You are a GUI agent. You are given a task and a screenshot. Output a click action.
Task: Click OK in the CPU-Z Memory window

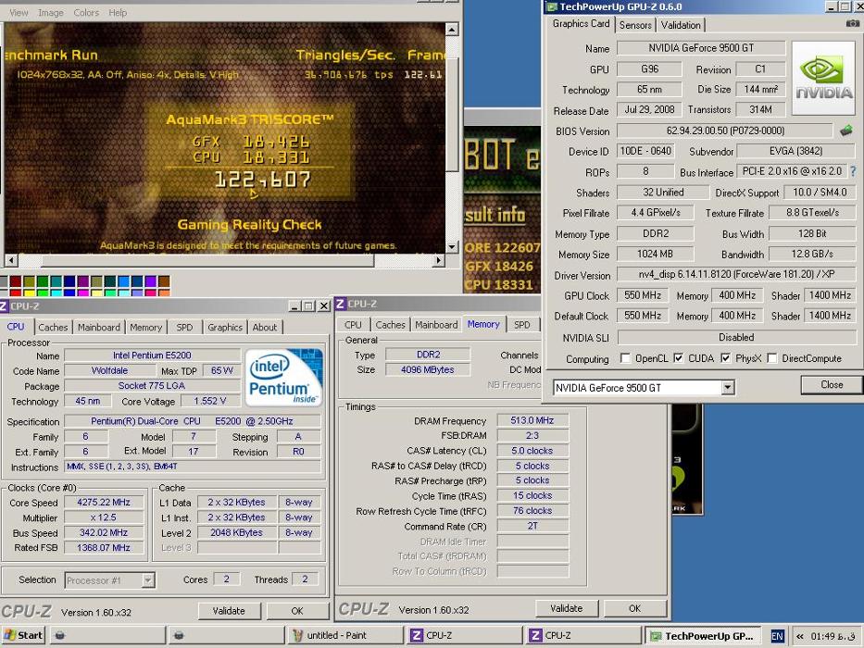(x=634, y=608)
